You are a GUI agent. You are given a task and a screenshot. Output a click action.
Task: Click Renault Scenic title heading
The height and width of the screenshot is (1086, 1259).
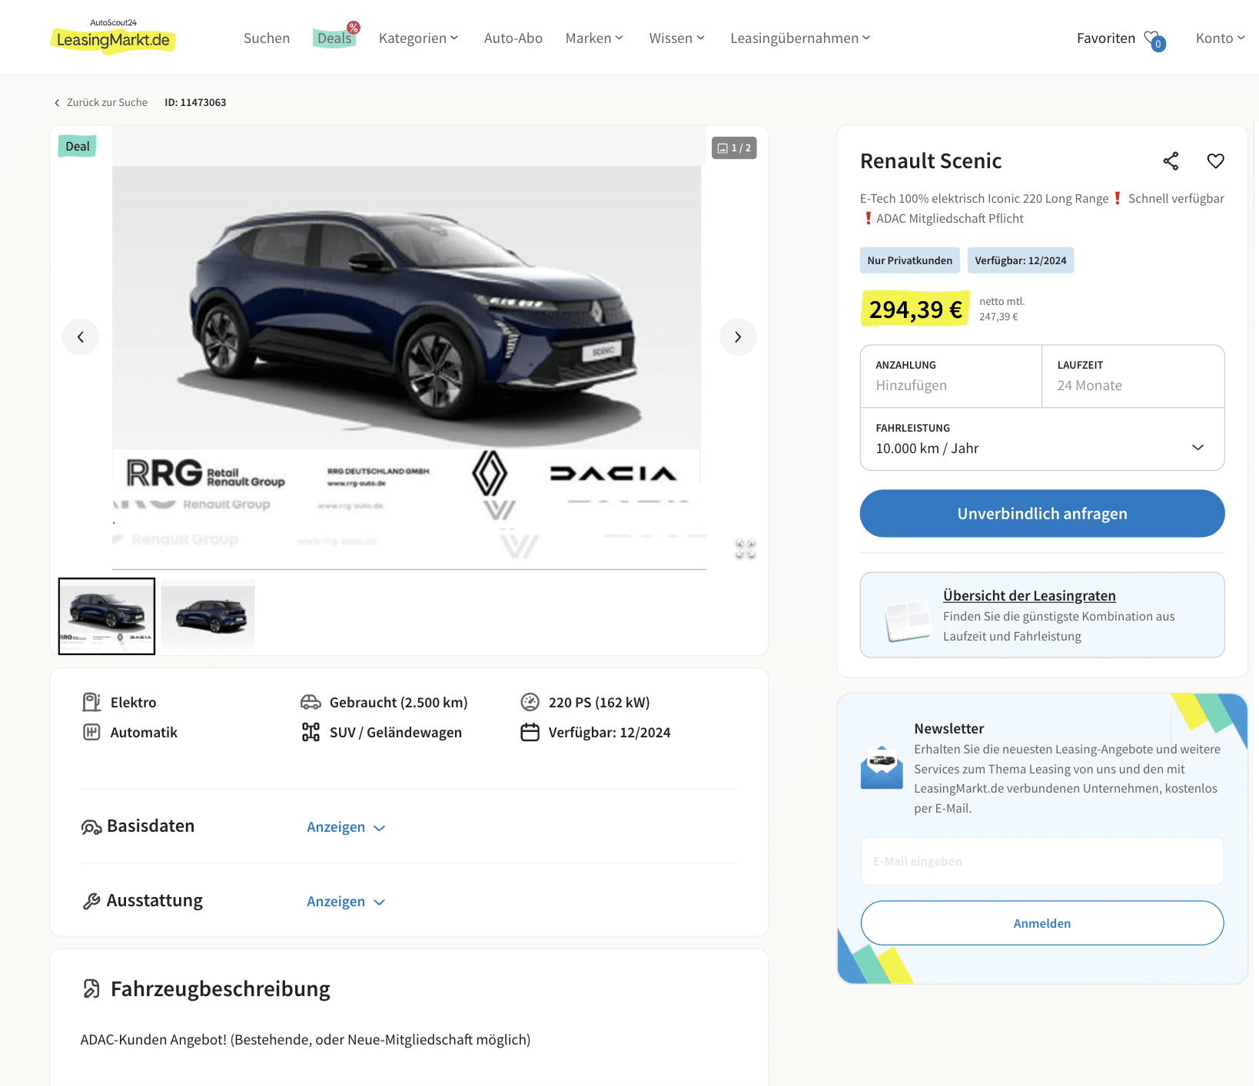point(931,161)
